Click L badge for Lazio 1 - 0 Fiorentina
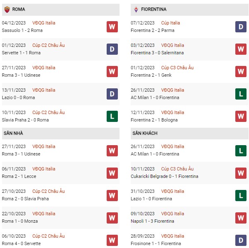The image size is (249, 248). tap(241, 195)
